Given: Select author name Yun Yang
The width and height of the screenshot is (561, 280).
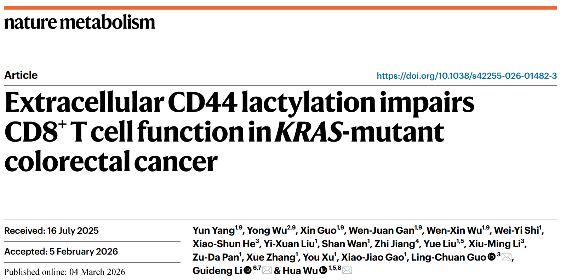Looking at the screenshot, I should tap(213, 231).
